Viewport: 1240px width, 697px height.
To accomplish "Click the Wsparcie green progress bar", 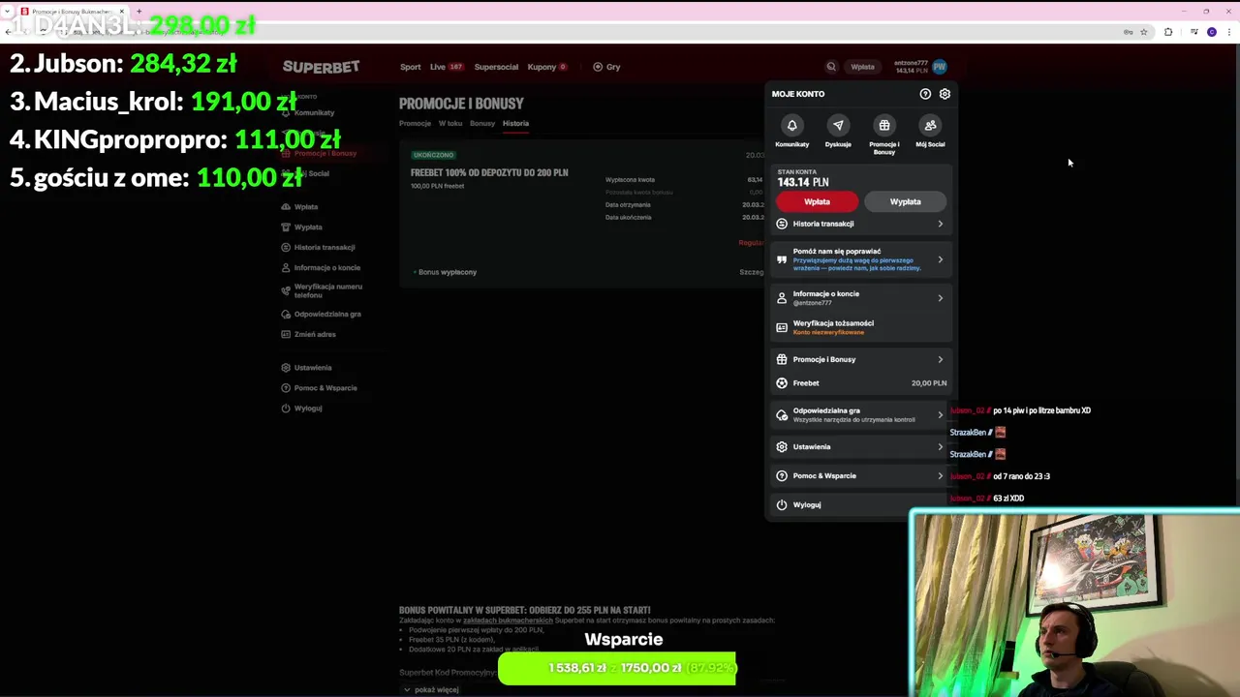I will [617, 668].
